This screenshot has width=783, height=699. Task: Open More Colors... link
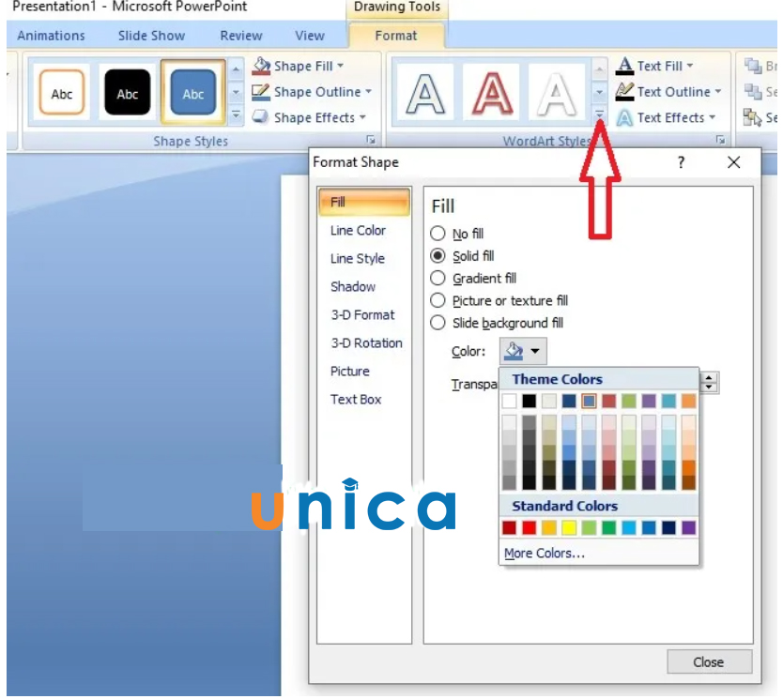click(x=545, y=554)
